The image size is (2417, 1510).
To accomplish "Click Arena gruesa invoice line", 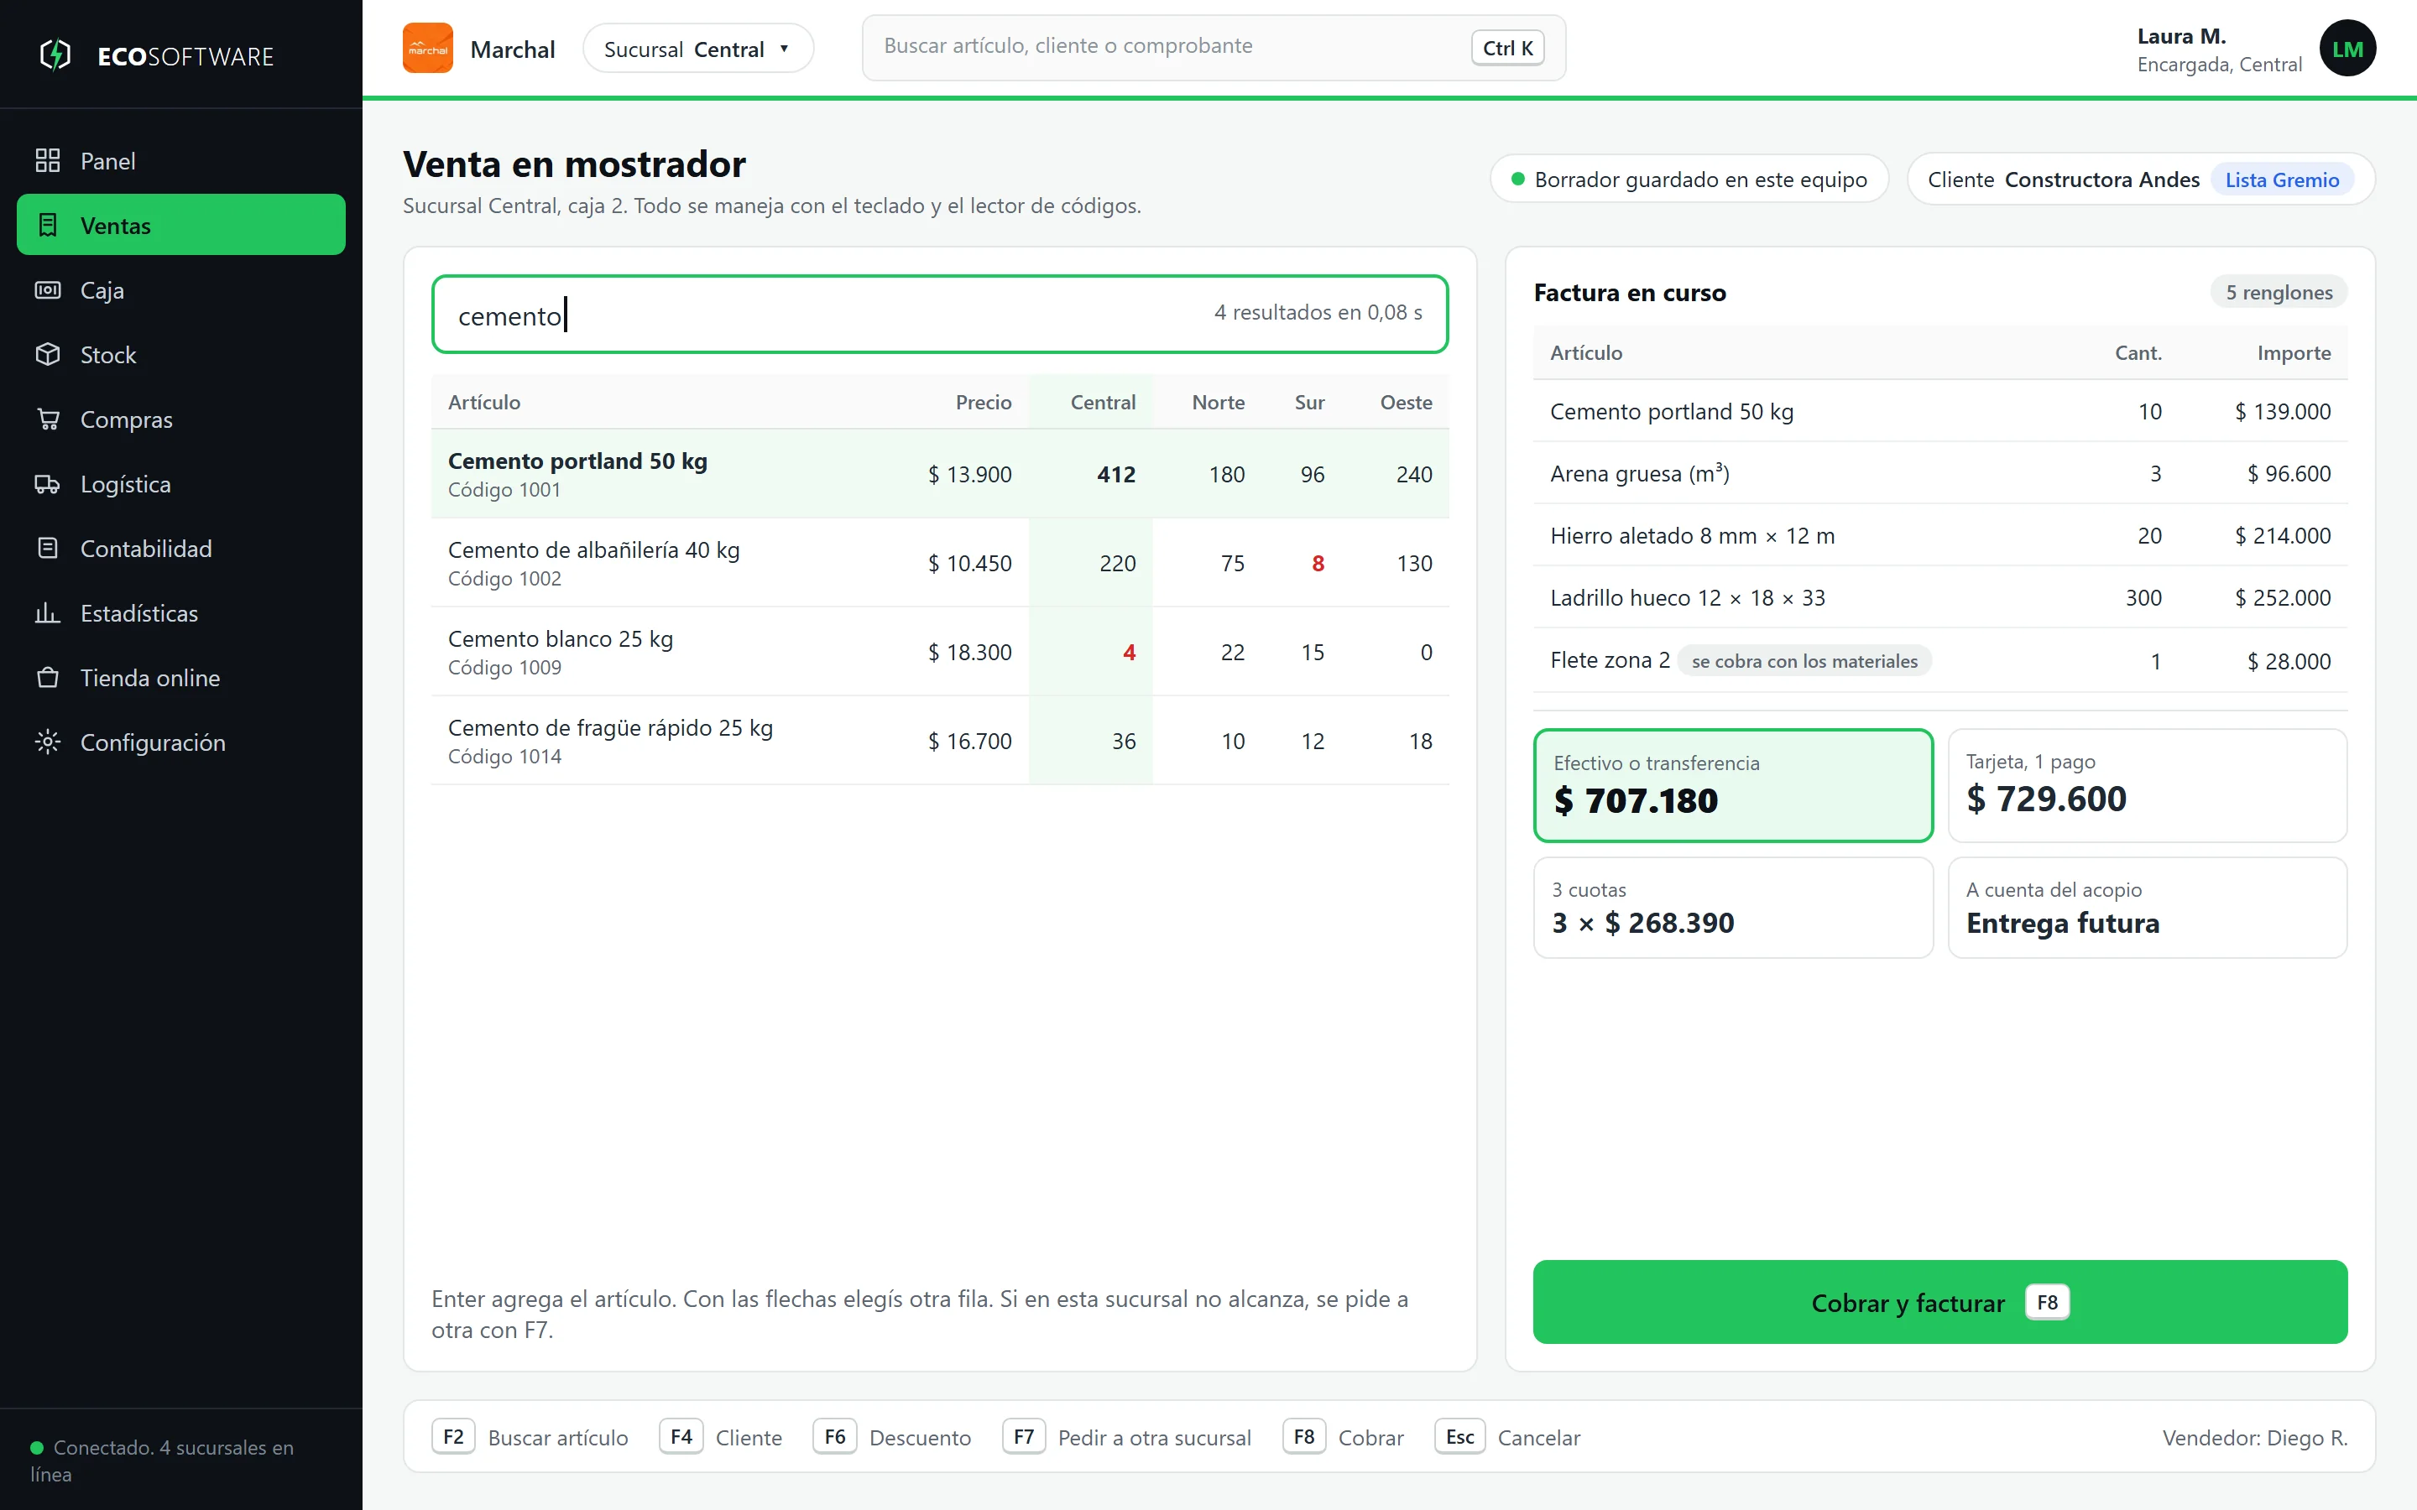I will [x=1939, y=473].
